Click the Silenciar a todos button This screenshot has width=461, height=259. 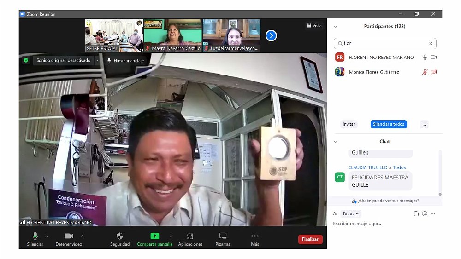(x=389, y=124)
